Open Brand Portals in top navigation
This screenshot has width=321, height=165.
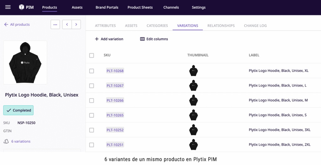pos(107,8)
